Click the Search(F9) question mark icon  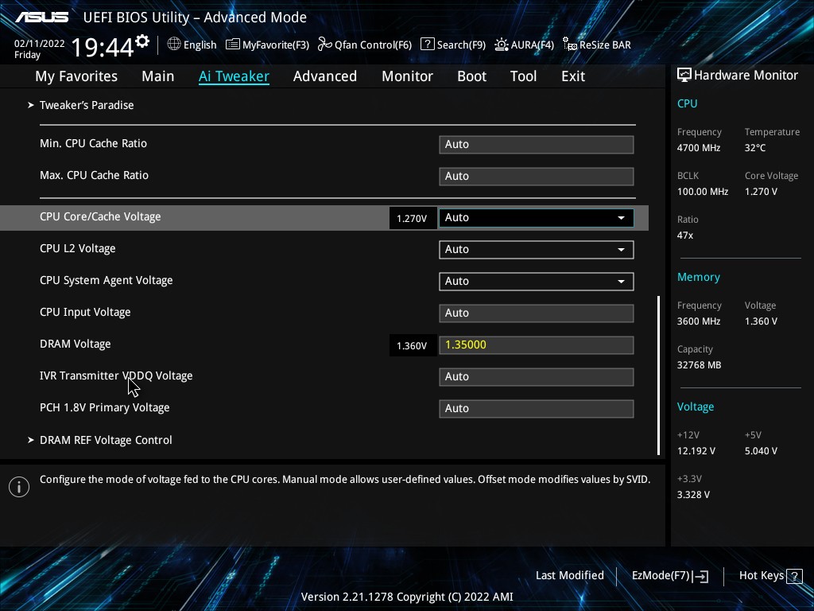(x=427, y=45)
